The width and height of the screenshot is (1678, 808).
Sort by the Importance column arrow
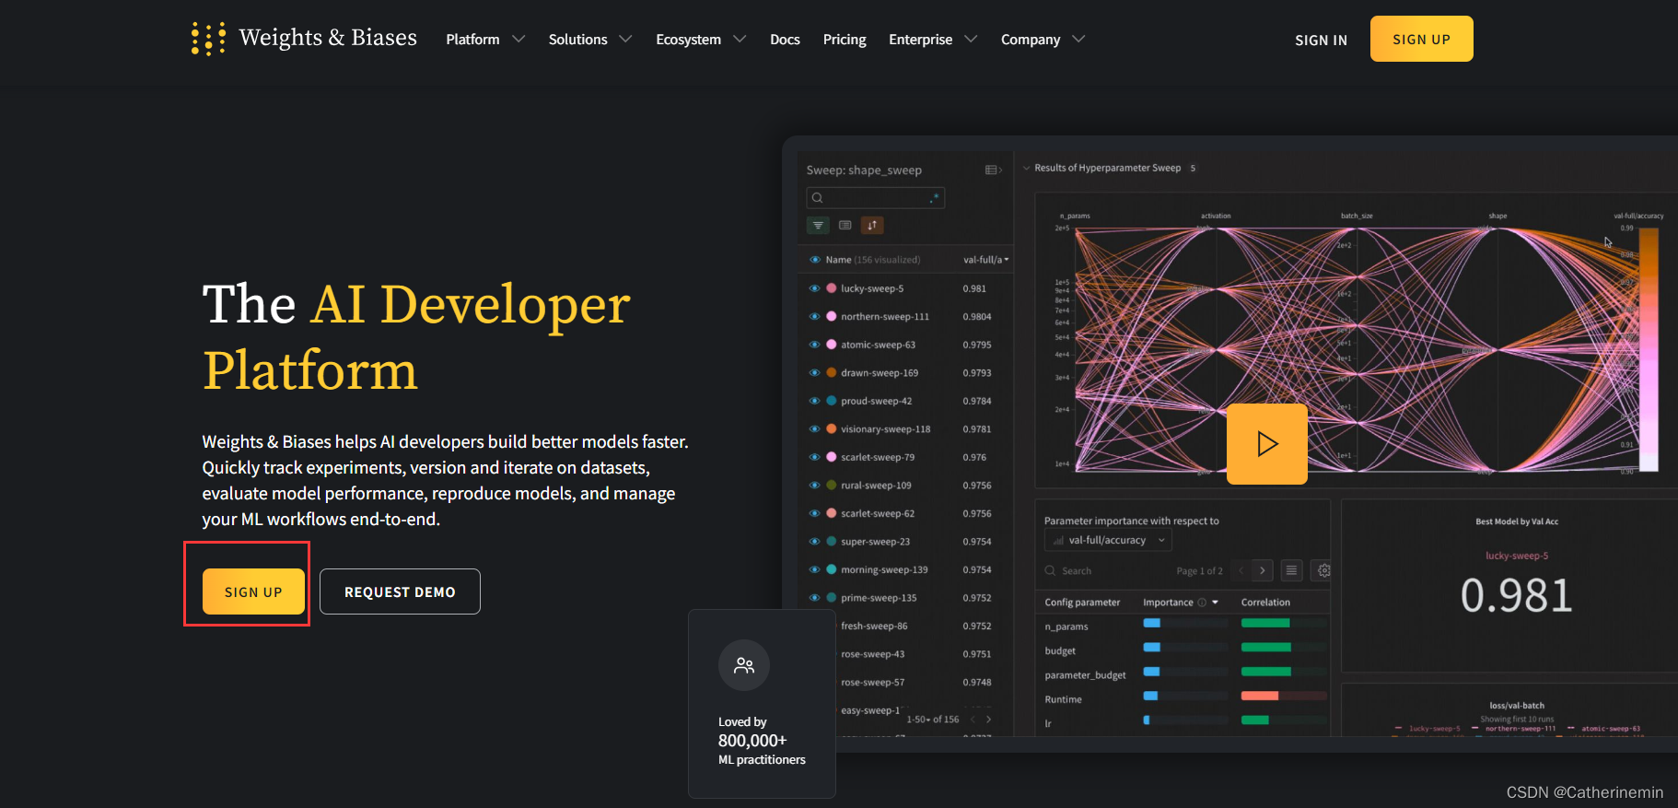coord(1216,603)
